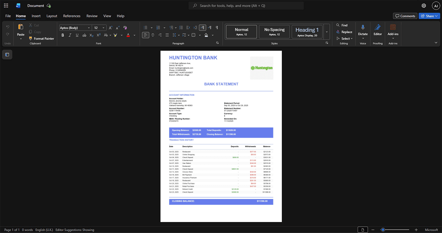Switch to the Insert tab

pyautogui.click(x=36, y=16)
